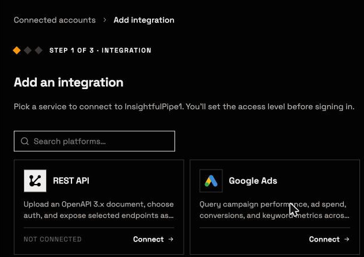Screen dimensions: 364x257
Task: Click the Connected accounts breadcrumb link
Action: point(55,20)
